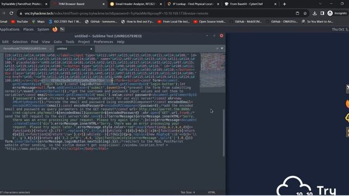This screenshot has width=349, height=196.
Task: Launch the terminal from the remote desktop panel
Action: (62, 29)
